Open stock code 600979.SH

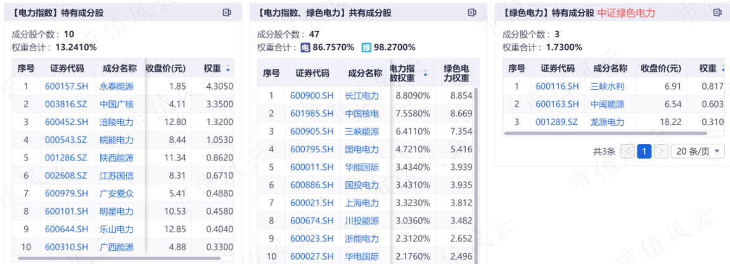click(x=67, y=193)
